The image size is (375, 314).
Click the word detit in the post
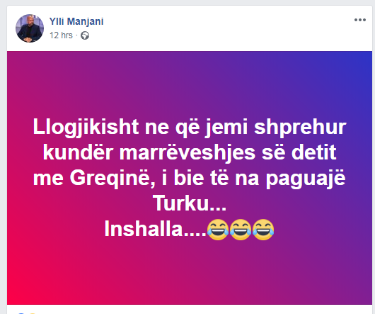(313, 153)
